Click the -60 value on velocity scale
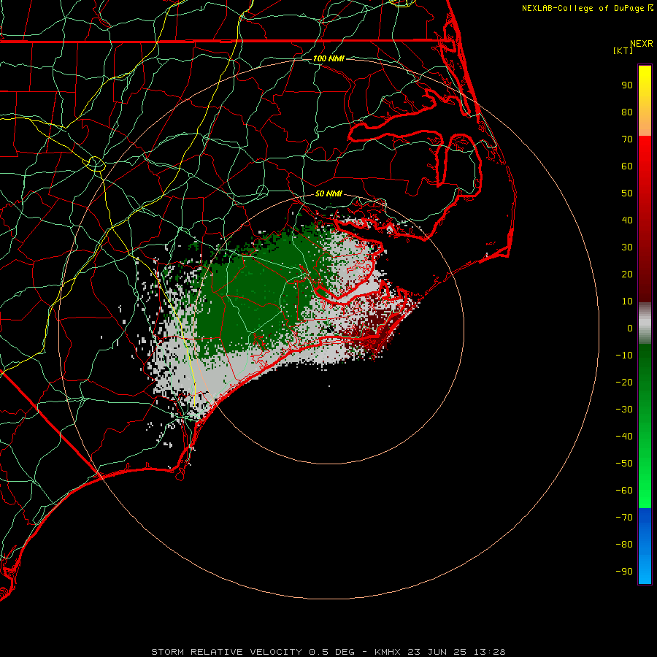 (624, 491)
